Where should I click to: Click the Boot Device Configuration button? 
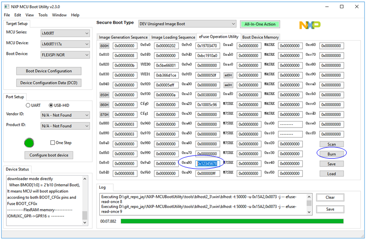coord(49,71)
